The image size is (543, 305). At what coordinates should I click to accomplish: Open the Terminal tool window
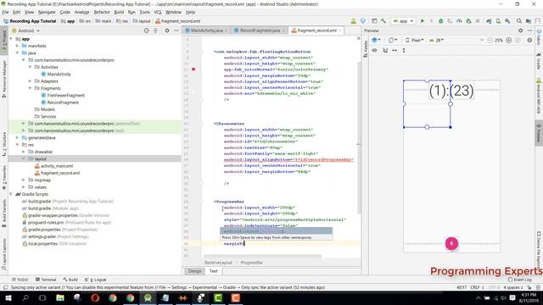46,280
